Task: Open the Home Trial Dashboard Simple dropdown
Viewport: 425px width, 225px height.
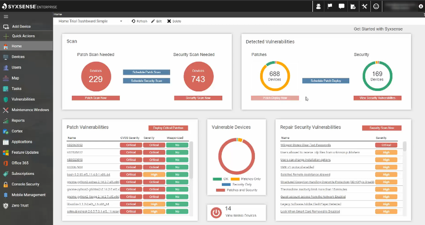Action: [x=91, y=21]
